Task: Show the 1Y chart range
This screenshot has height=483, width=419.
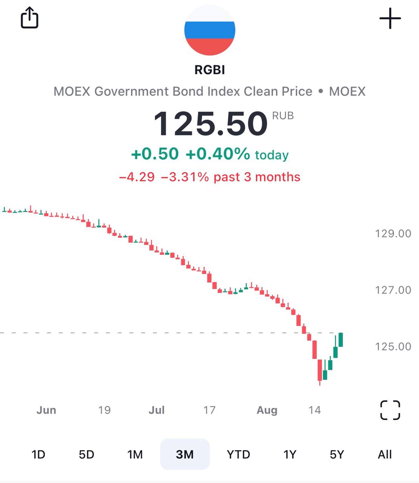Action: coord(290,454)
